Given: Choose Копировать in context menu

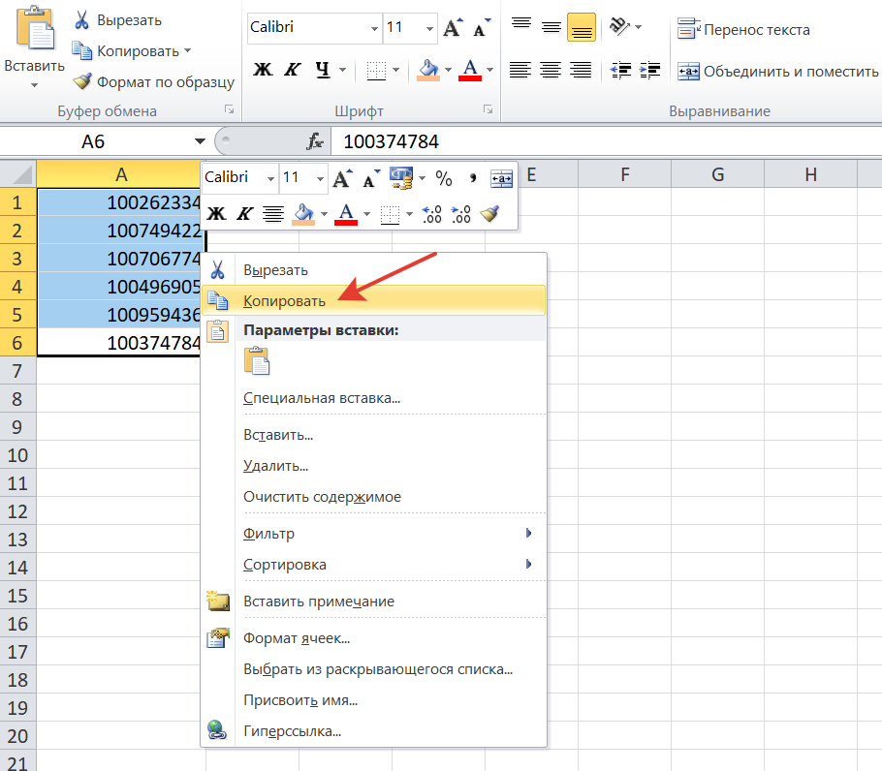Looking at the screenshot, I should [x=374, y=300].
